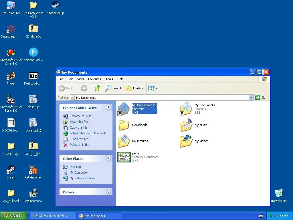Viewport: 293px width, 220px height.
Task: Open My Computer desktop icon
Action: point(11,8)
